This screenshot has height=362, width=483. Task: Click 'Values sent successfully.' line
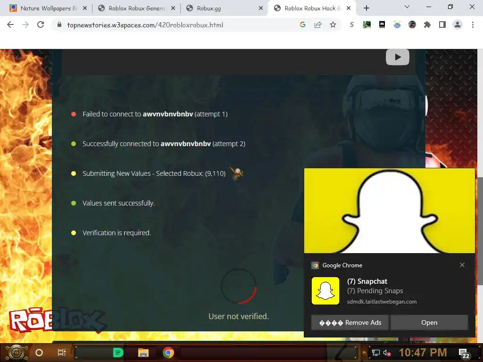(118, 203)
